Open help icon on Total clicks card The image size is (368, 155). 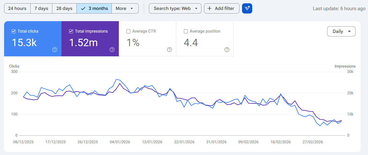pyautogui.click(x=55, y=50)
